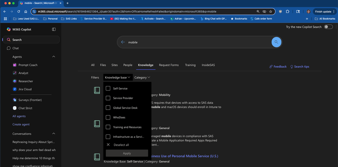
Task: Open the SAS Links bookmark folder
Action: point(69,19)
